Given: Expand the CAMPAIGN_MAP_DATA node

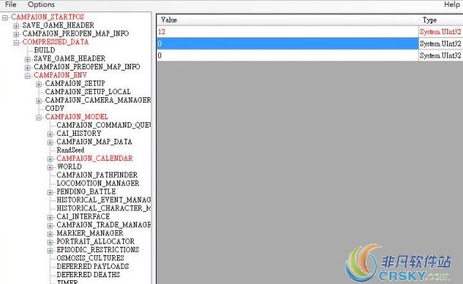Looking at the screenshot, I should 50,143.
